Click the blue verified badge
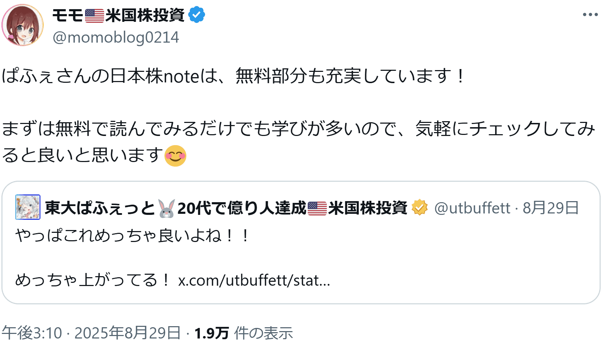The height and width of the screenshot is (354, 607). pos(197,15)
